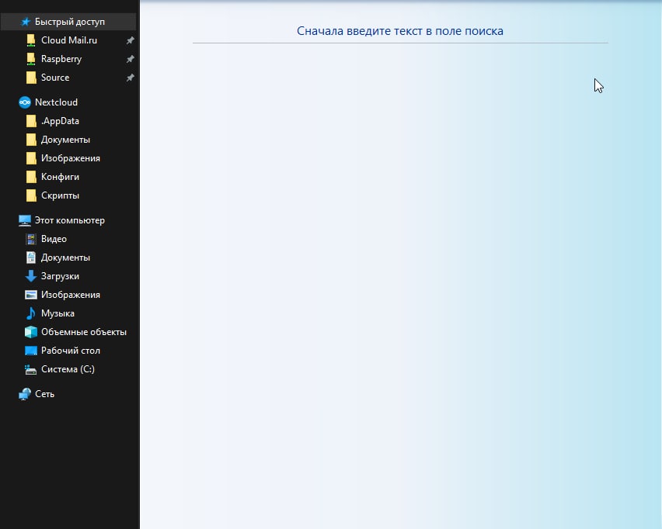Select the Quick Access star icon
Viewport: 662px width, 529px height.
26,22
